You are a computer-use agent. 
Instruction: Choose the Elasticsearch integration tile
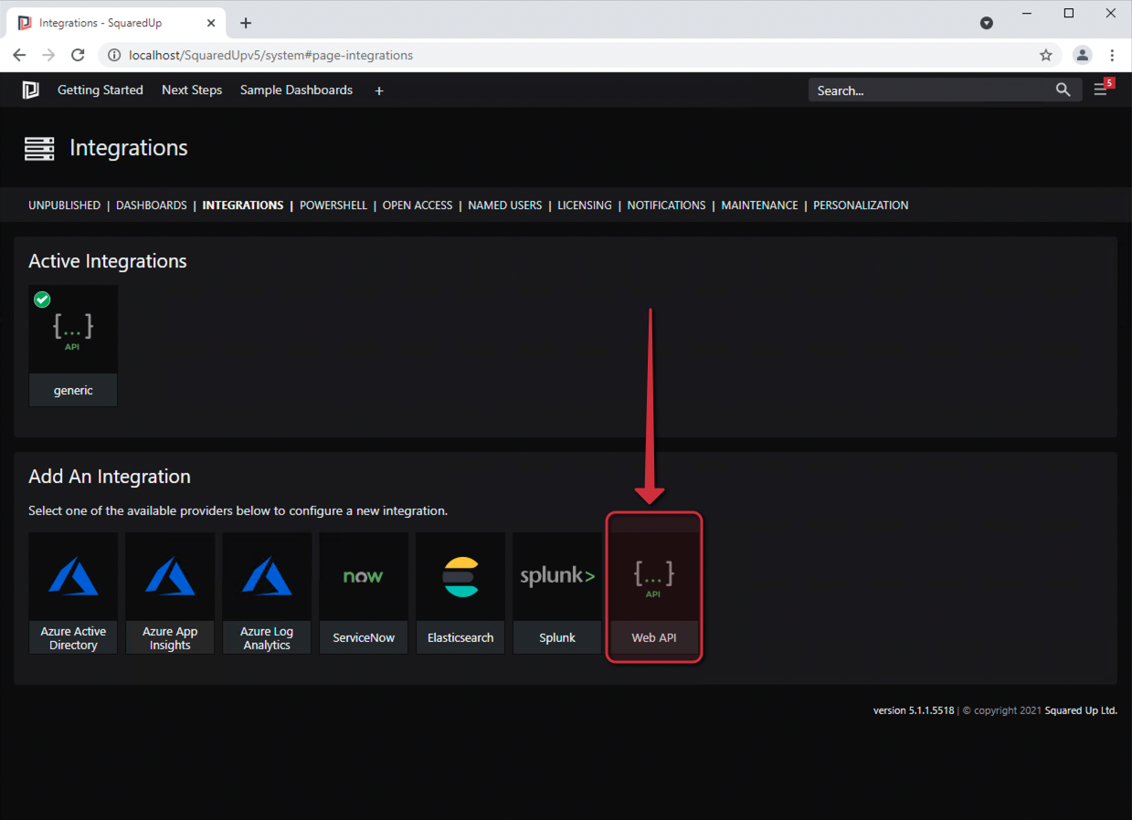(x=460, y=594)
